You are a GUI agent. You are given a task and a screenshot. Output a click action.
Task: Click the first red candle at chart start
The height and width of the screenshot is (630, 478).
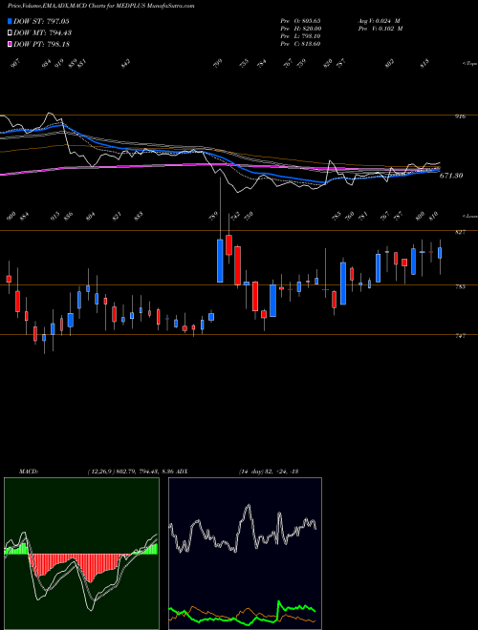click(9, 279)
